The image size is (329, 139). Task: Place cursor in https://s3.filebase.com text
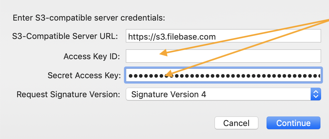pyautogui.click(x=172, y=37)
